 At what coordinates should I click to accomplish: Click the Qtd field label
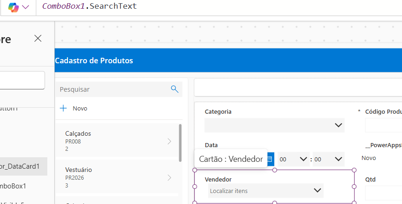point(370,179)
